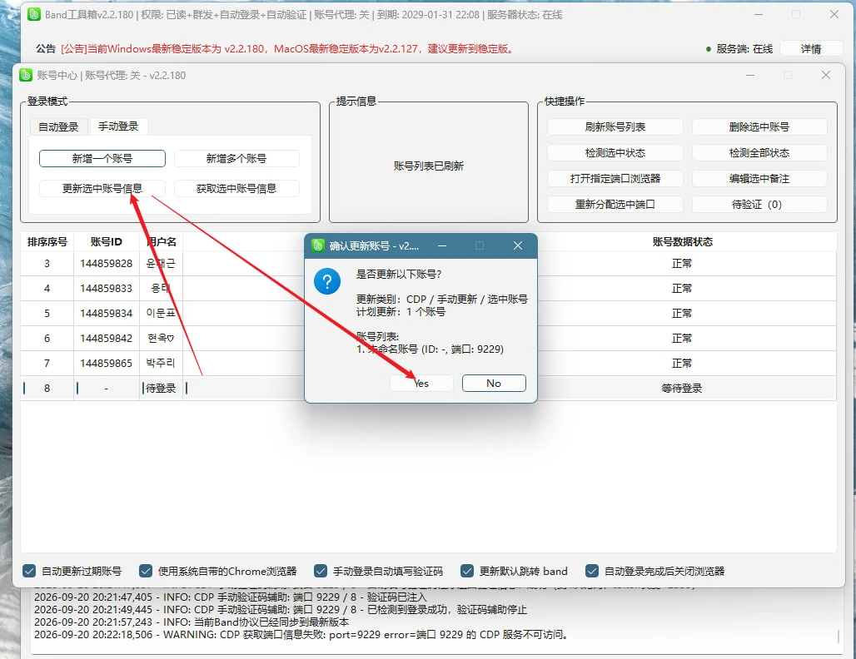Click the 排序序号 column header
This screenshot has height=659, width=856.
47,241
